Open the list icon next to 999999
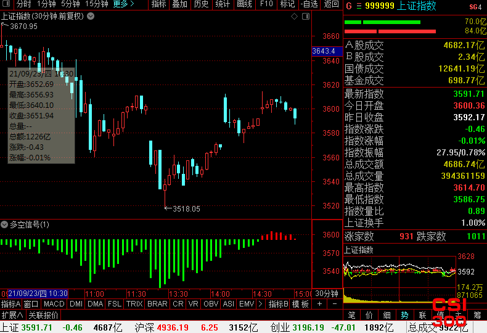 359,6
